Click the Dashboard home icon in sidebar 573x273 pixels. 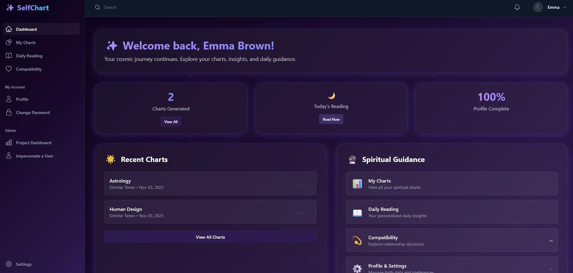(x=9, y=29)
